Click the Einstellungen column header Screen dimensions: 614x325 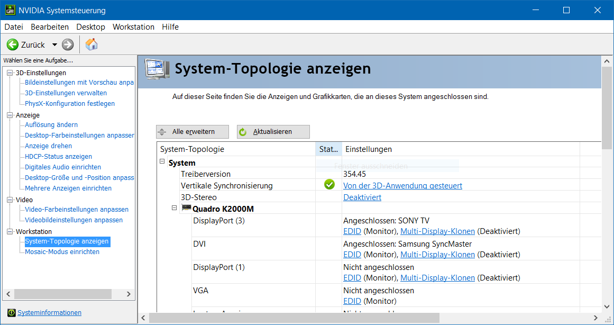pyautogui.click(x=461, y=149)
